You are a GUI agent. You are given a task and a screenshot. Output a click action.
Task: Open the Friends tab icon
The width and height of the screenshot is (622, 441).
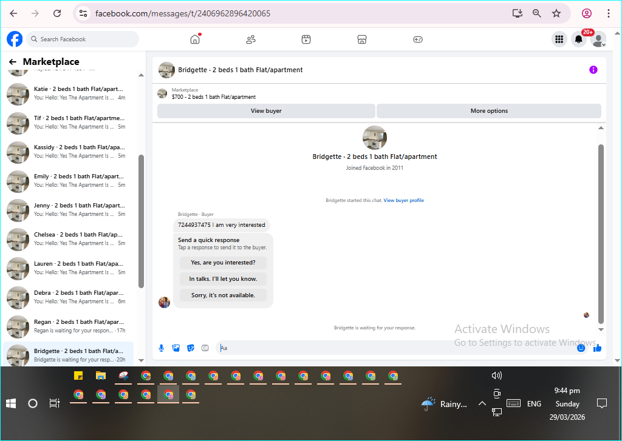point(251,39)
